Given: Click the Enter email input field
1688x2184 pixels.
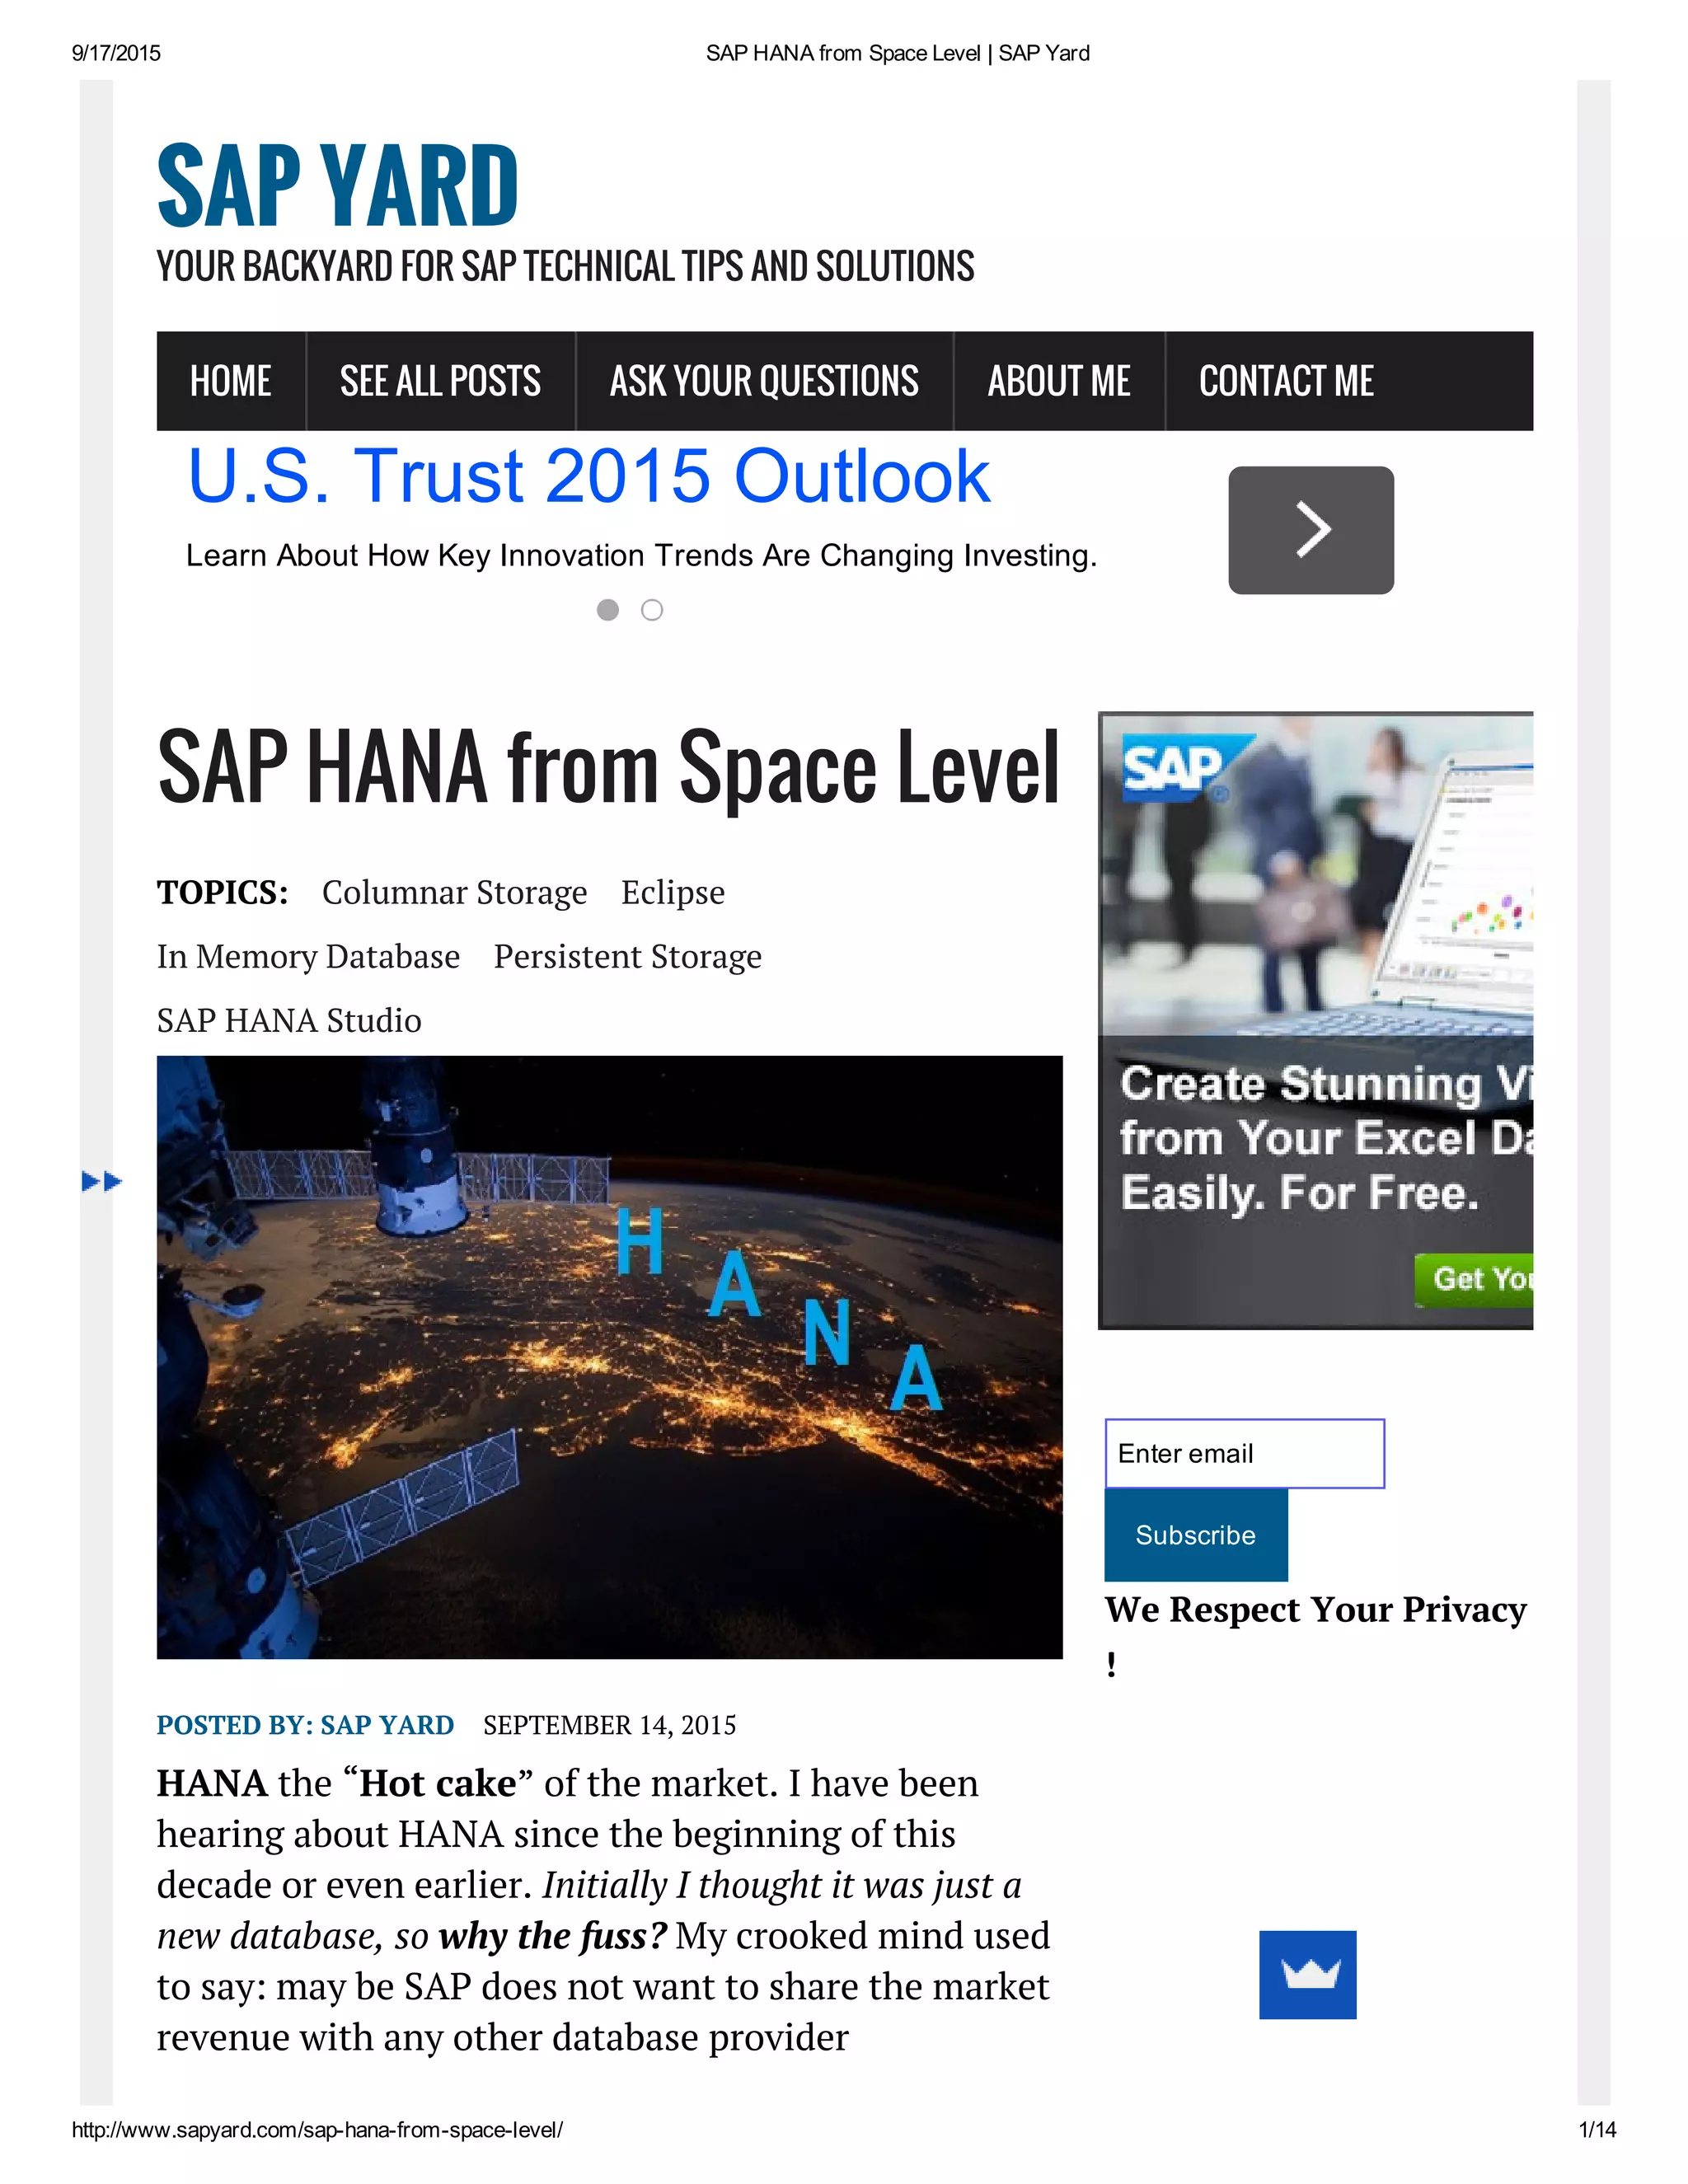Looking at the screenshot, I should coord(1244,1453).
